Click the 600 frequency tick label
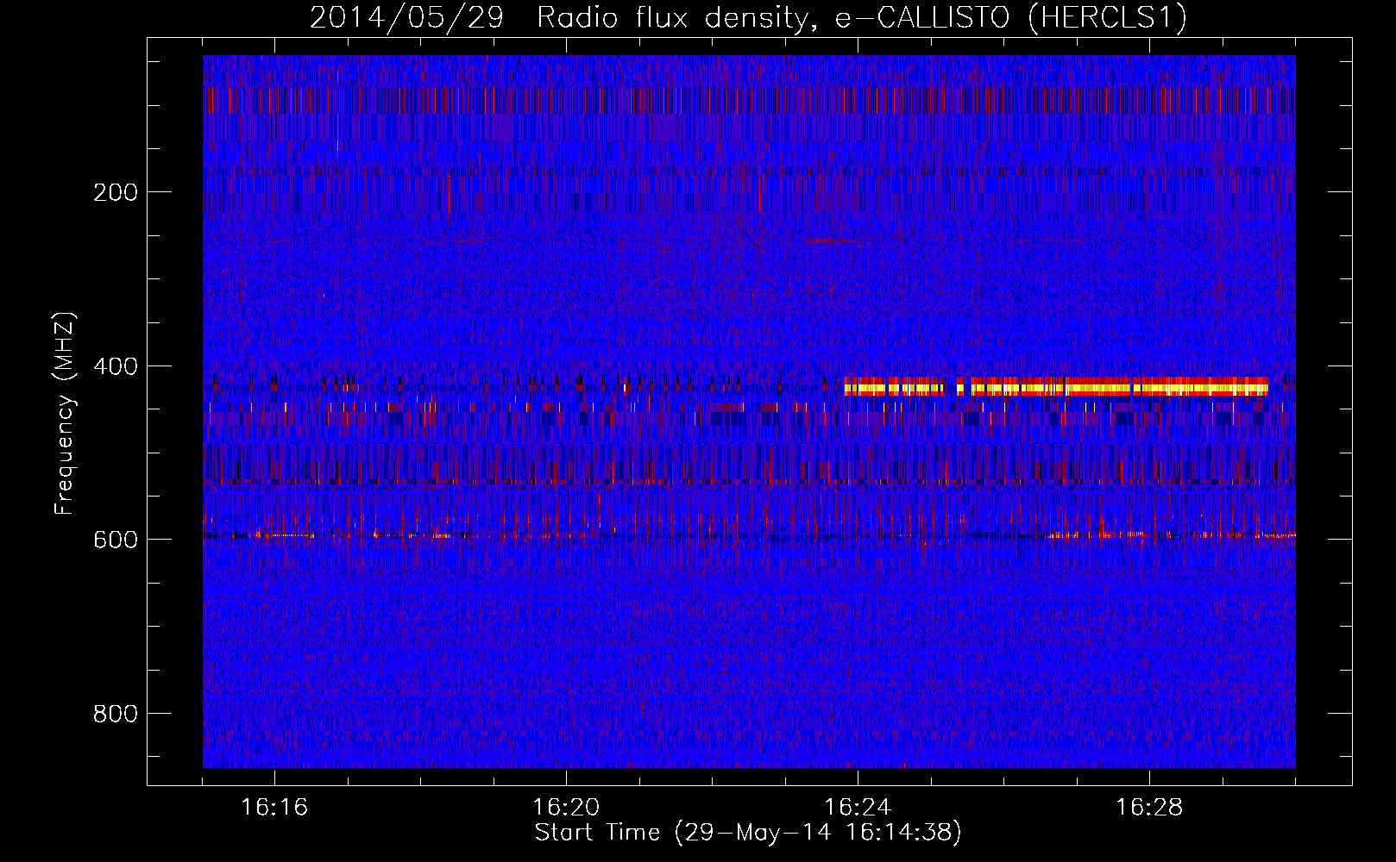Viewport: 1396px width, 862px height. point(116,540)
